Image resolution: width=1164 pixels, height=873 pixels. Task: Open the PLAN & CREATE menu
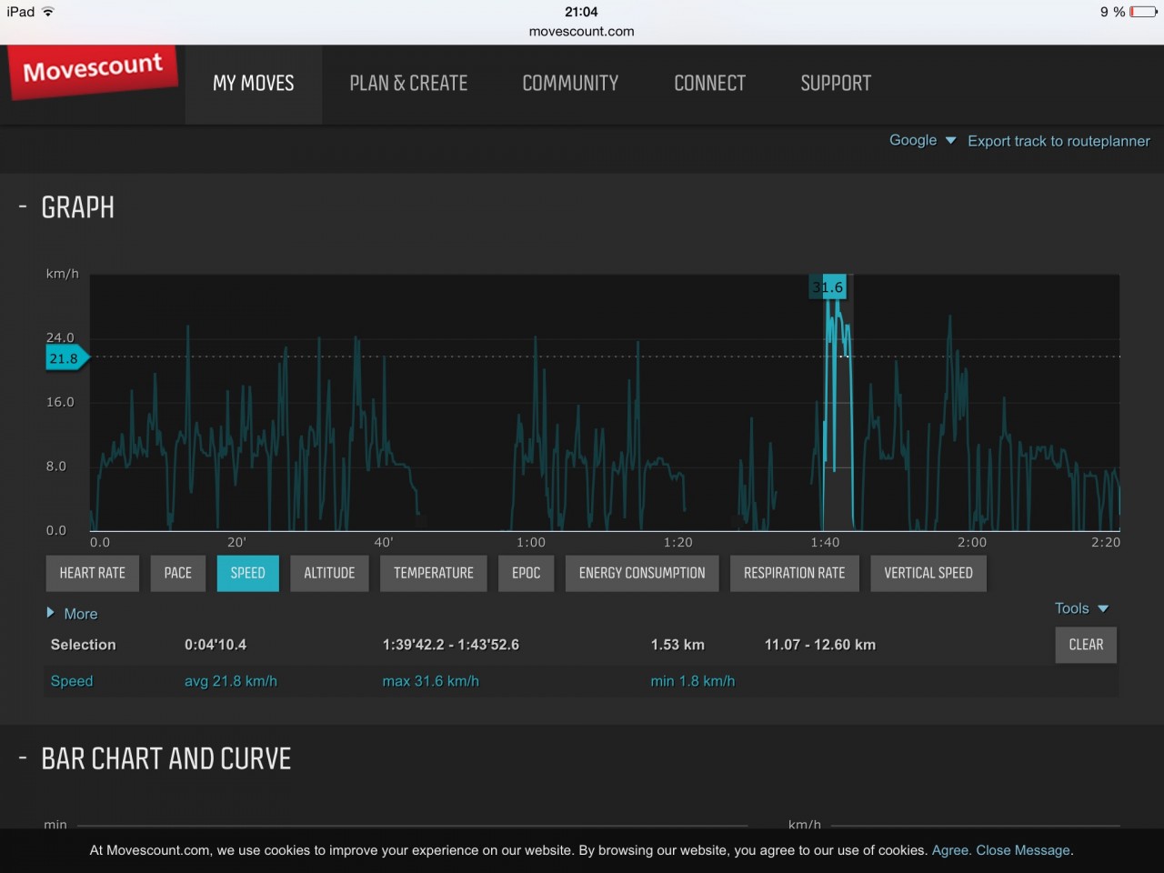click(x=408, y=84)
